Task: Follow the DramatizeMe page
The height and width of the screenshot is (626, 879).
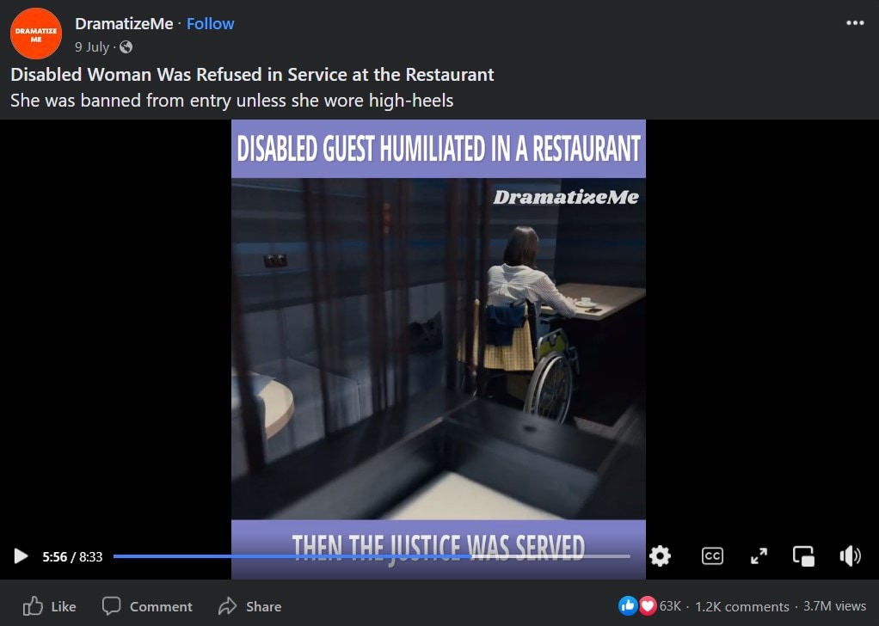Action: coord(210,23)
